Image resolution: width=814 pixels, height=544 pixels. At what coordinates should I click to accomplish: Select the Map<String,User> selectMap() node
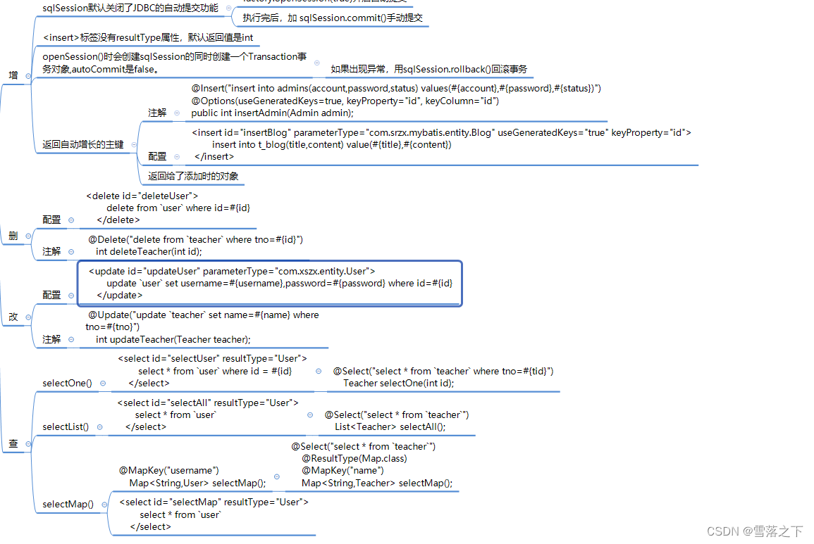[192, 477]
